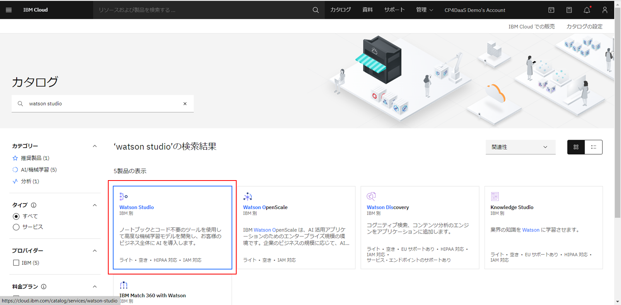Open the 資料 menu item
Image resolution: width=621 pixels, height=305 pixels.
(x=367, y=10)
